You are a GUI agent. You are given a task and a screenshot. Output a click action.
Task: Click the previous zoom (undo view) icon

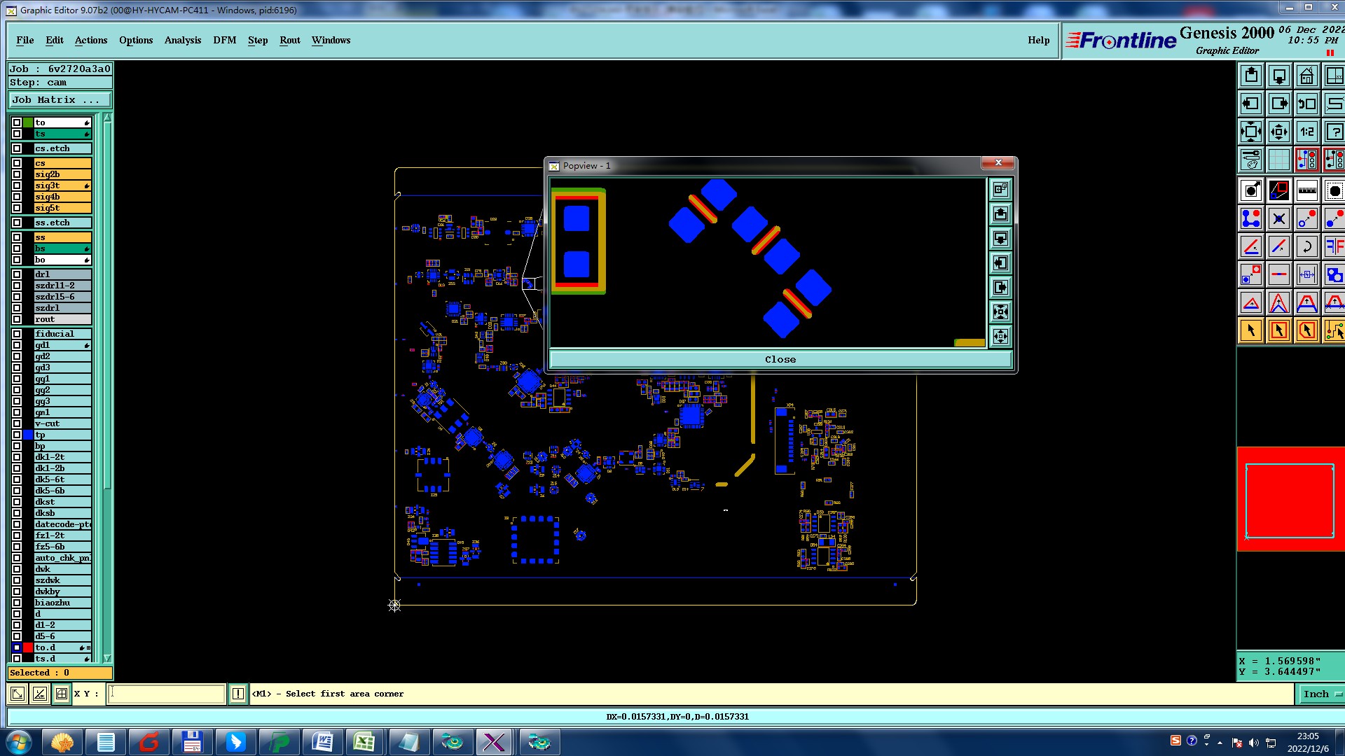coord(1307,104)
